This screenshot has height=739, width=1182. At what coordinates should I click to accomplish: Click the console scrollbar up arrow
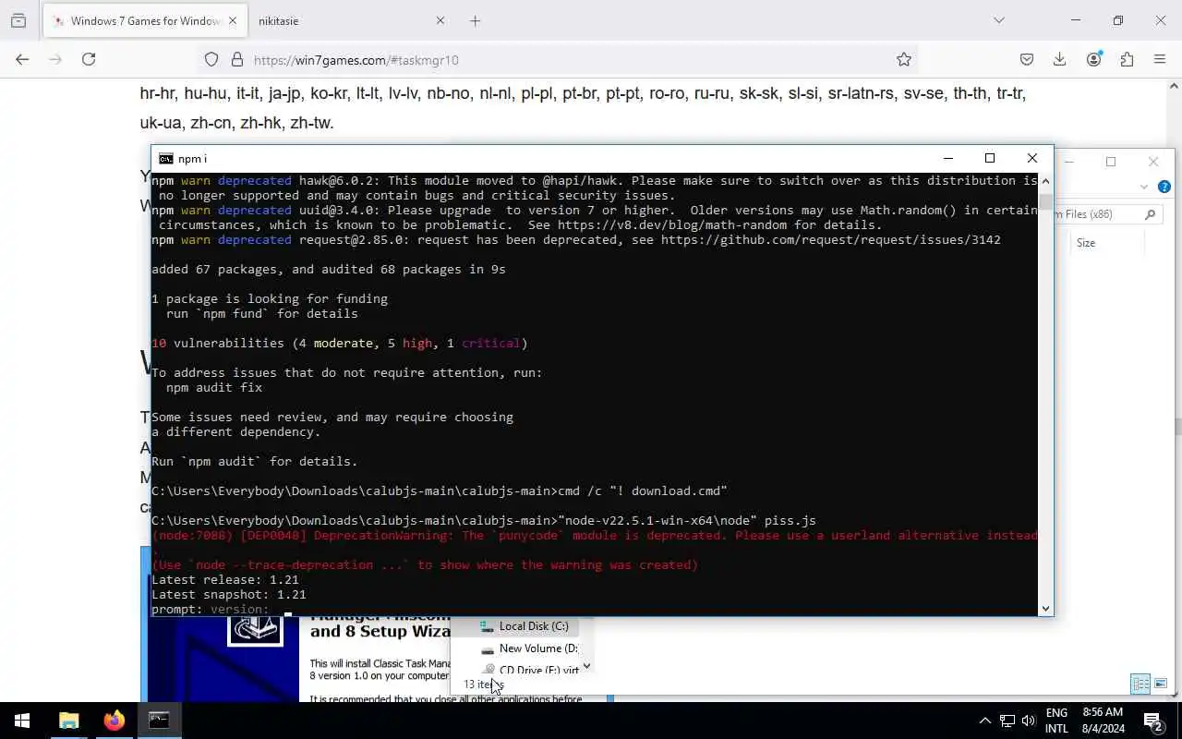point(1045,181)
